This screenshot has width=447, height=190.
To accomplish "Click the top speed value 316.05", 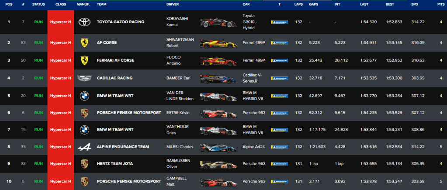I will [x=418, y=43].
